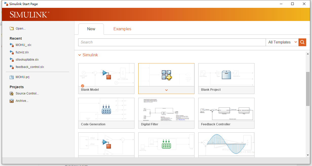Screen dimensions: 312x166
Task: Click the scrollbar up arrow
Action: tap(308, 54)
